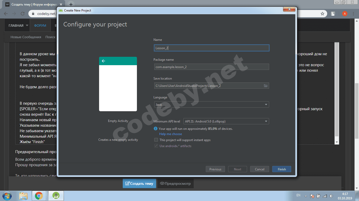Viewport: 359px width, 201px height.
Task: Open a new Chrome tab
Action: [x=71, y=4]
